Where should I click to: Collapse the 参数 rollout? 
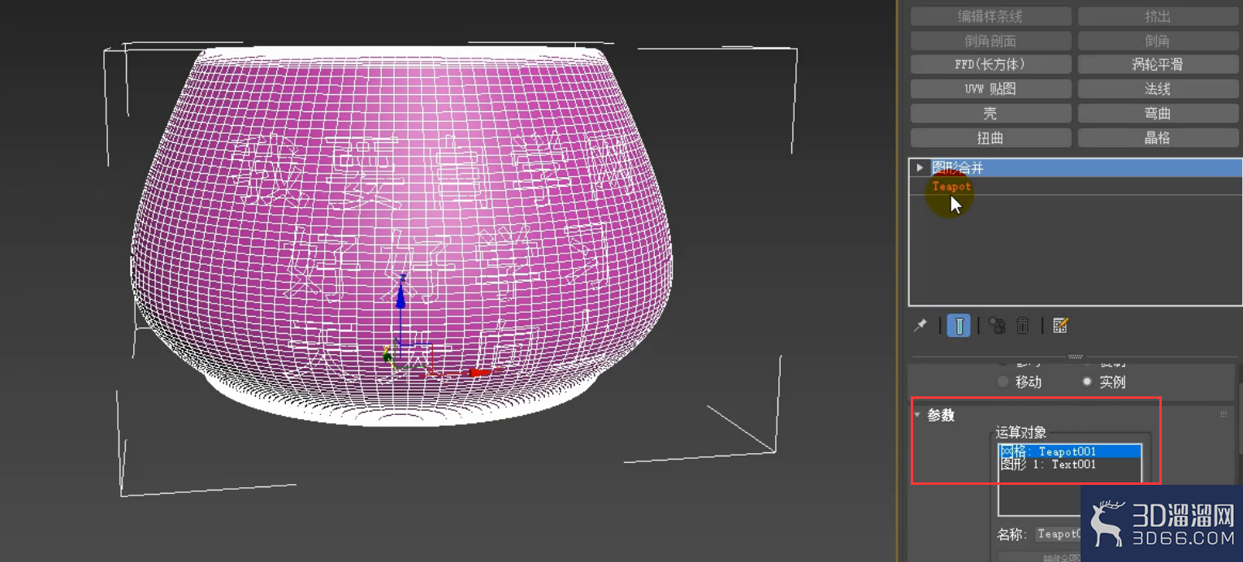[917, 415]
